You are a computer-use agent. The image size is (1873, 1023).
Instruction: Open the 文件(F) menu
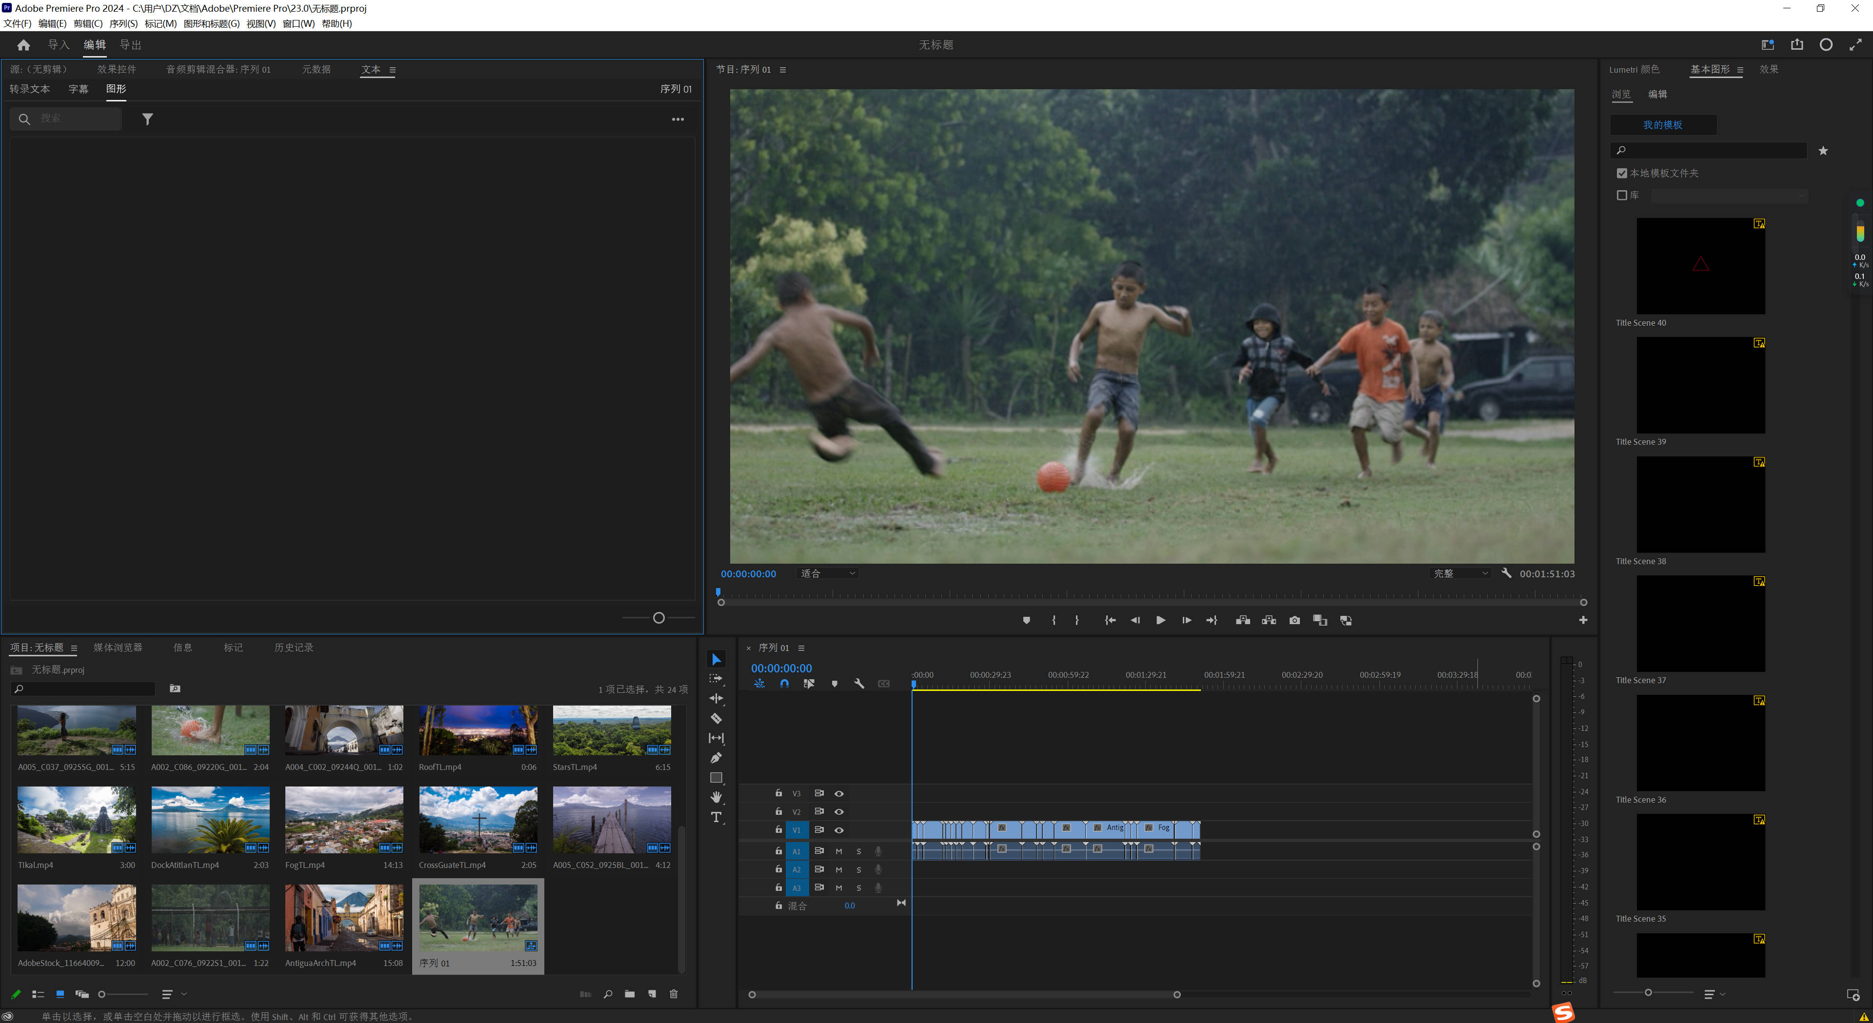click(x=16, y=23)
